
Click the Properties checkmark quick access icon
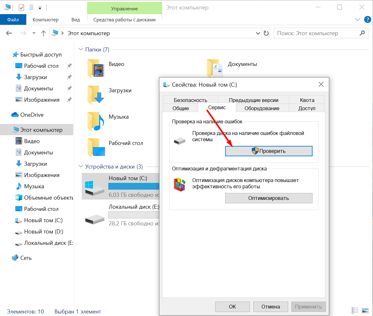pyautogui.click(x=21, y=8)
